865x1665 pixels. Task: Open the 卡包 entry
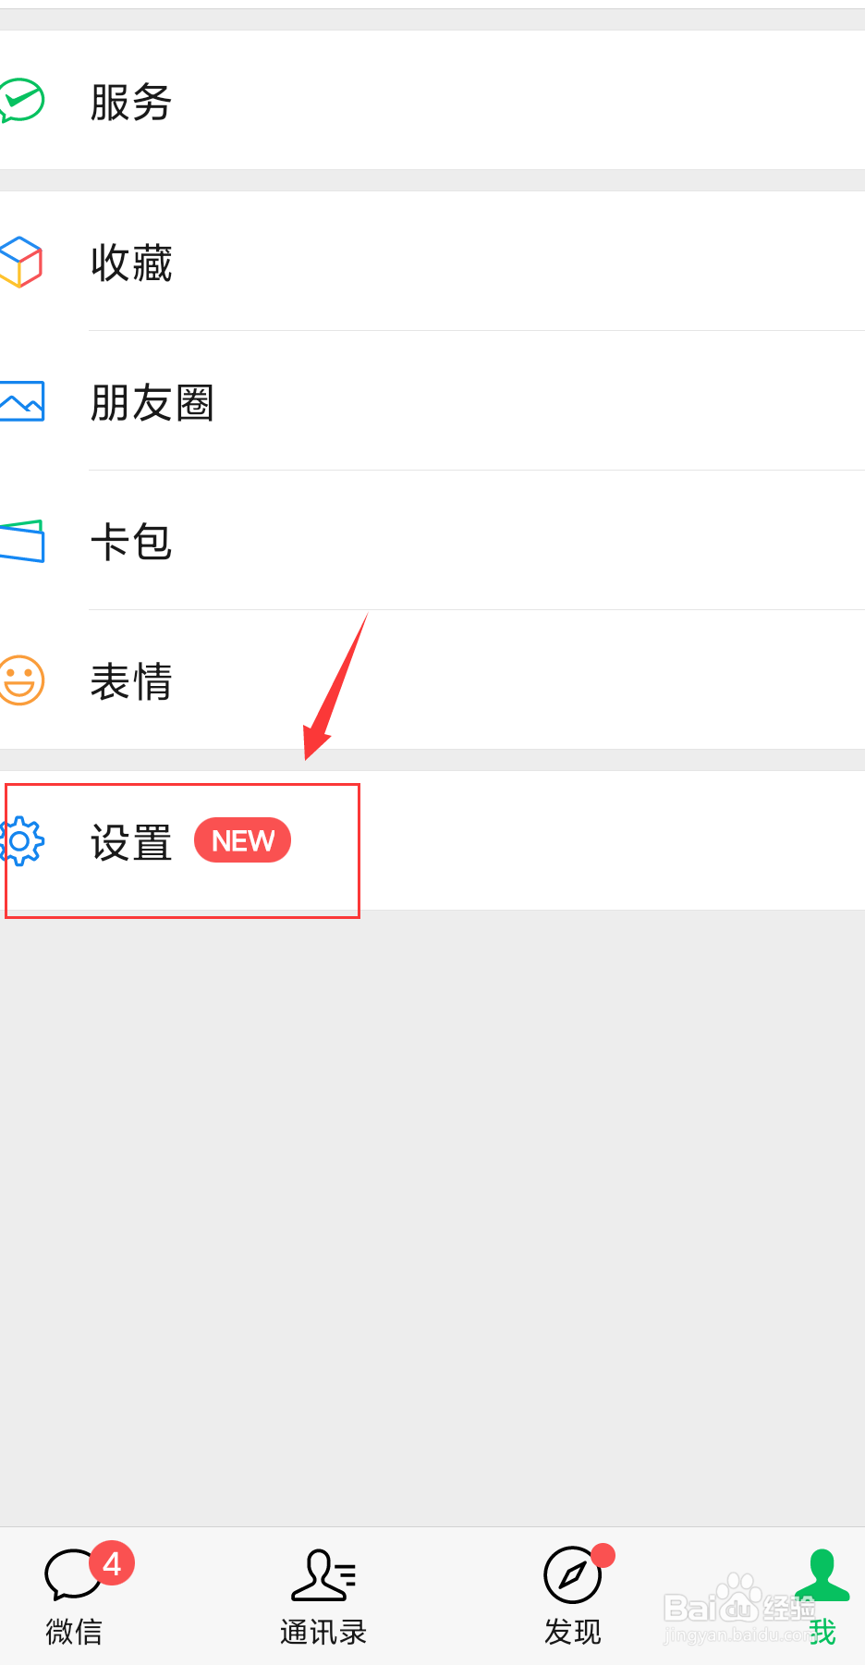pyautogui.click(x=432, y=540)
